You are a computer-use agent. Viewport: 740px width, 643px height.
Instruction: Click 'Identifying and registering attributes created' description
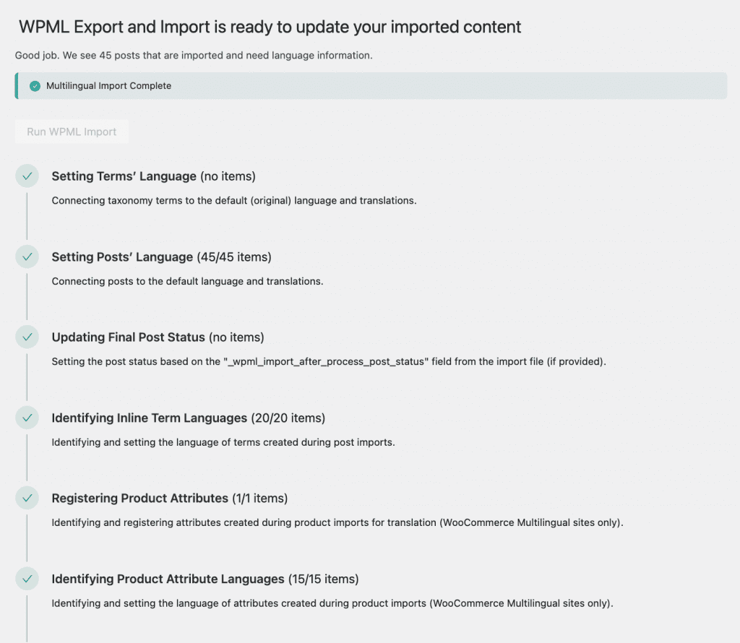(x=337, y=522)
